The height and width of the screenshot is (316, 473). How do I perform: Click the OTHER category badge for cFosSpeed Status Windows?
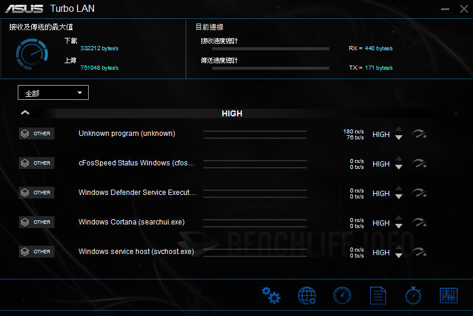[x=37, y=163]
